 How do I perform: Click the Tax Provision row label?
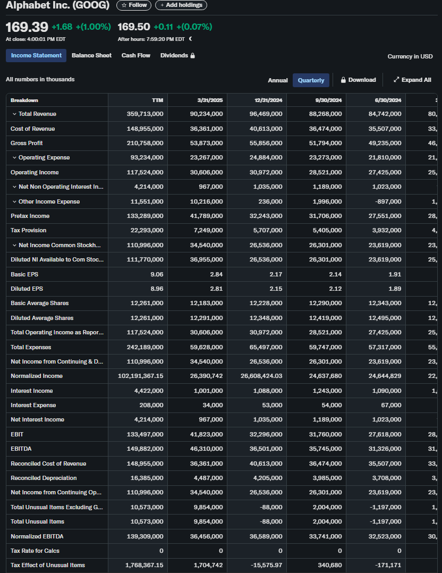pos(29,230)
